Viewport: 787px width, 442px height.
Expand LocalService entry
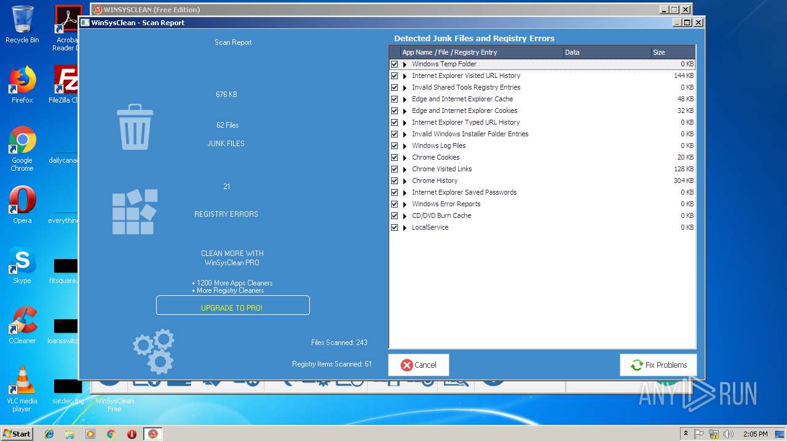[x=405, y=228]
